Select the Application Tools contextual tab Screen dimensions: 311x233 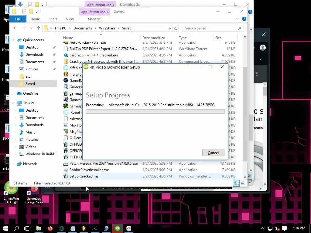click(94, 12)
